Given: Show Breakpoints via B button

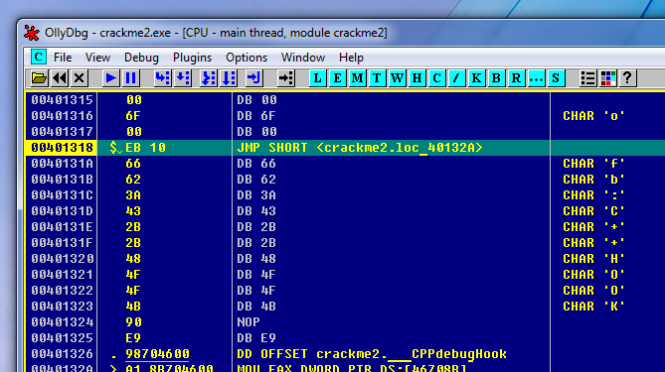Looking at the screenshot, I should click(496, 78).
